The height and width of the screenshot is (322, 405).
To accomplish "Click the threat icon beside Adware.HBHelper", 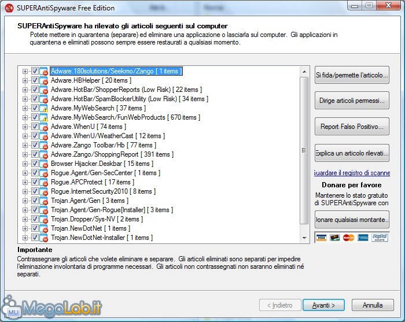I will point(43,80).
